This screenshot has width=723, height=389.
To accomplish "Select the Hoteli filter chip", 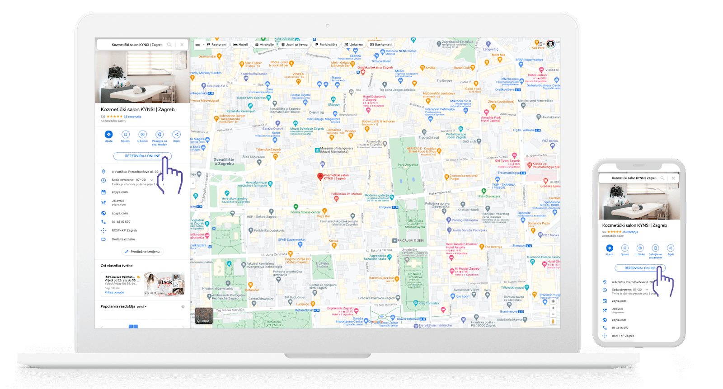I will click(240, 45).
